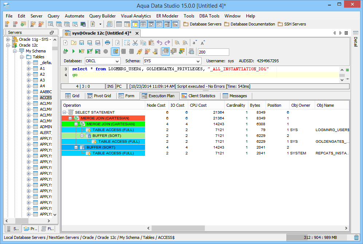363x244 pixels.
Task: Collapse the My Schema tree node
Action: pos(15,51)
